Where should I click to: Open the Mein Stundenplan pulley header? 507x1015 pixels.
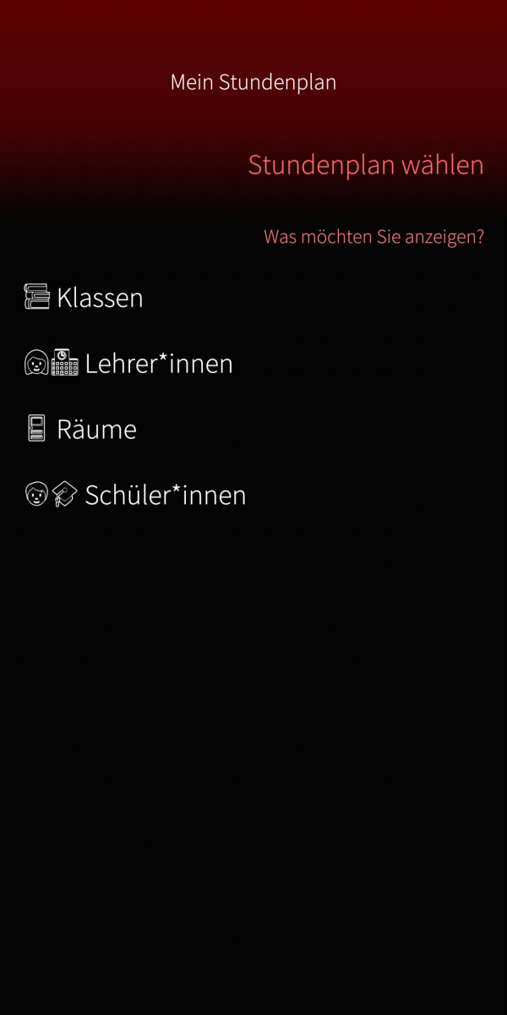coord(253,82)
